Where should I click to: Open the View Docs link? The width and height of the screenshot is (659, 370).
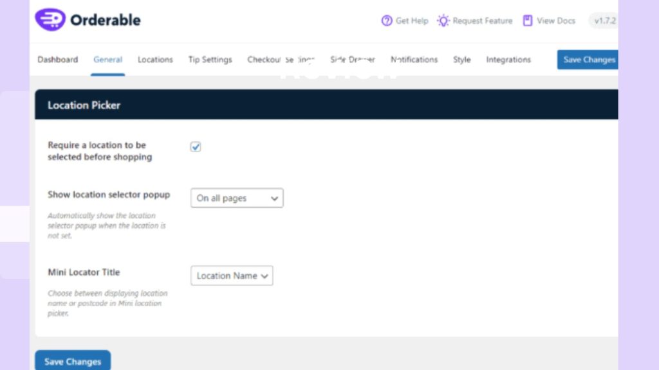point(549,21)
